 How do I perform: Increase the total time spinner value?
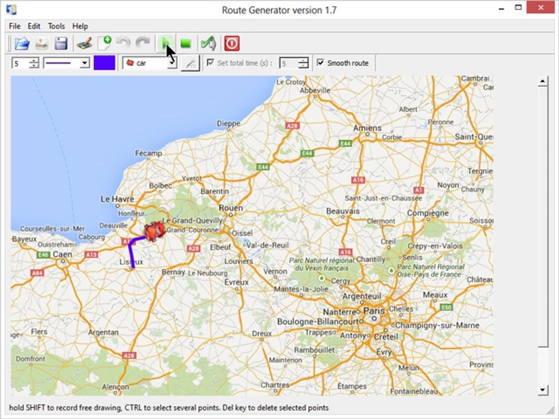pos(304,60)
